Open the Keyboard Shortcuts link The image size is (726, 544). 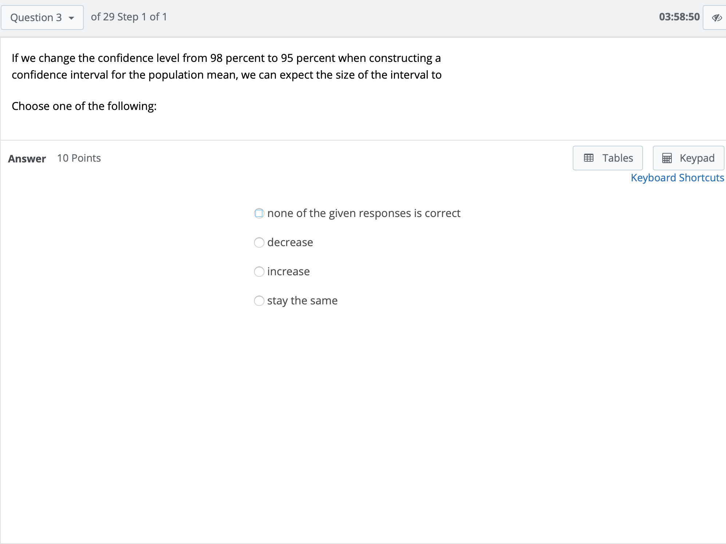(677, 178)
